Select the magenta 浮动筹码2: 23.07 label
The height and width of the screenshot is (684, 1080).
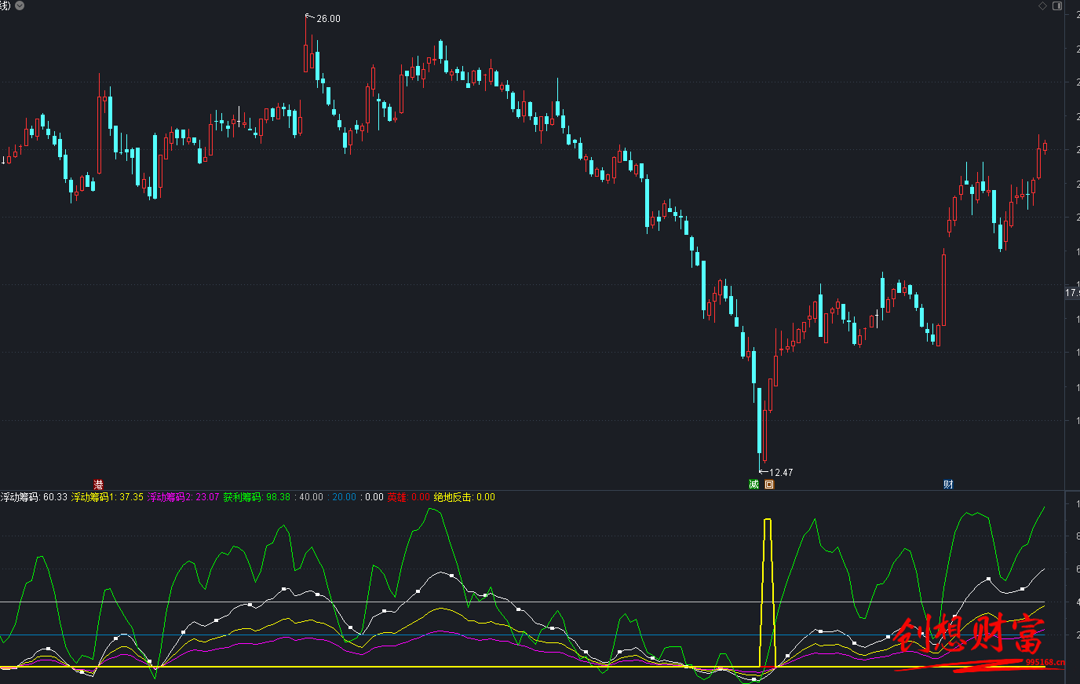pyautogui.click(x=184, y=497)
